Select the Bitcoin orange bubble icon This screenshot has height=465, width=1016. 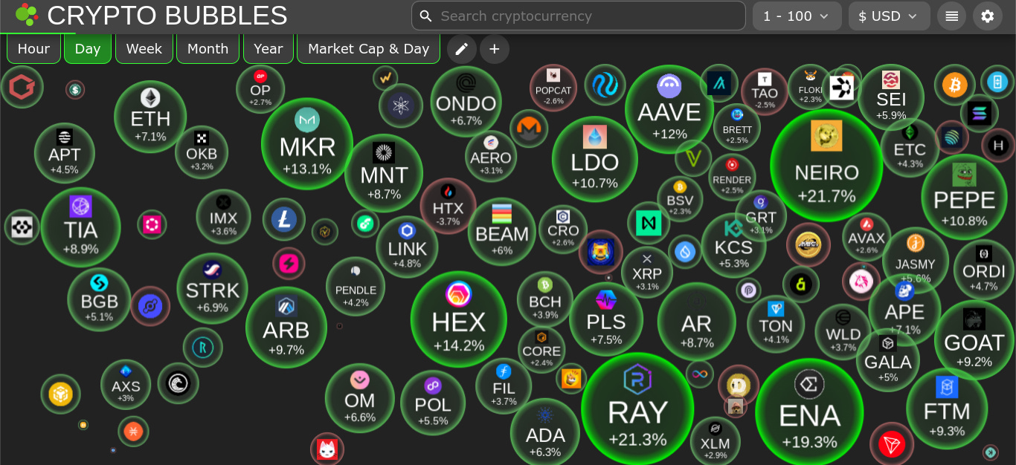(955, 85)
